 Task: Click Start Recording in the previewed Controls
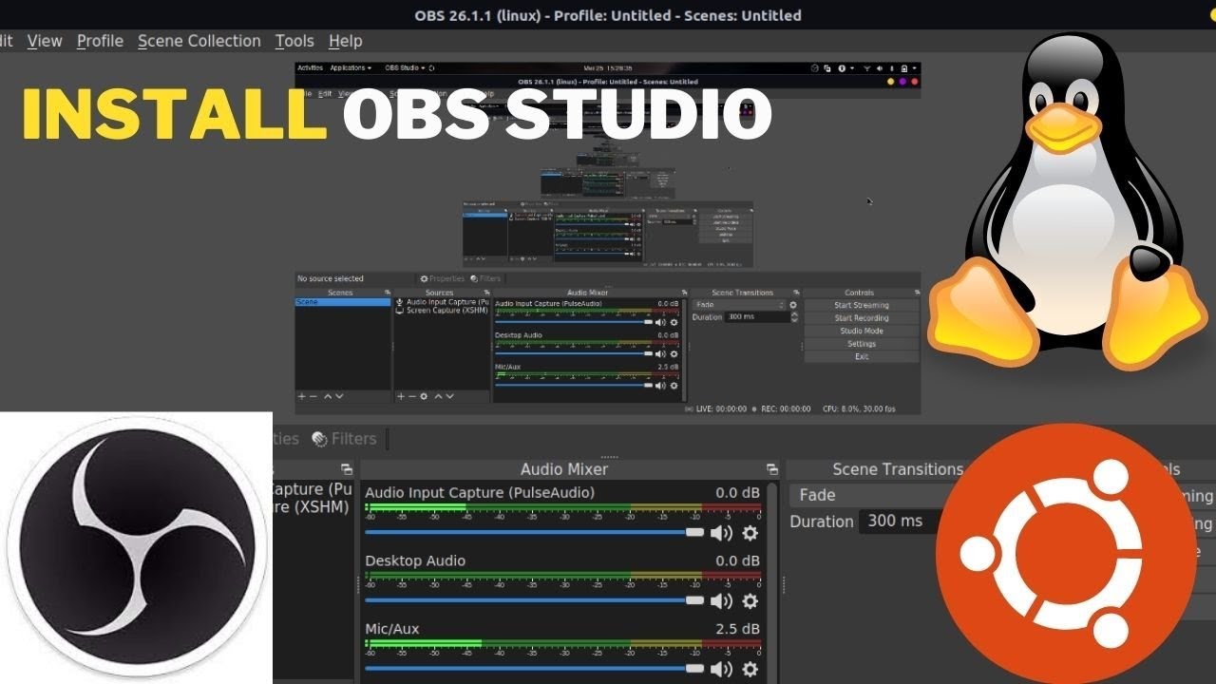click(x=862, y=318)
